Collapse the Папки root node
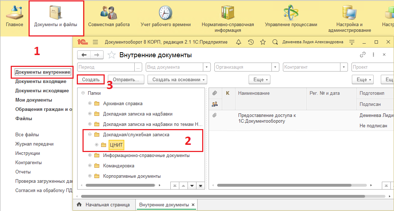The width and height of the screenshot is (394, 211). click(x=83, y=93)
